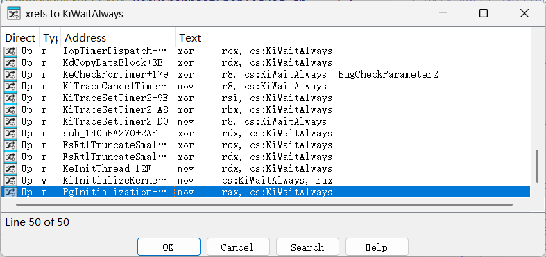546x257 pixels.
Task: Click the Help button
Action: point(377,247)
